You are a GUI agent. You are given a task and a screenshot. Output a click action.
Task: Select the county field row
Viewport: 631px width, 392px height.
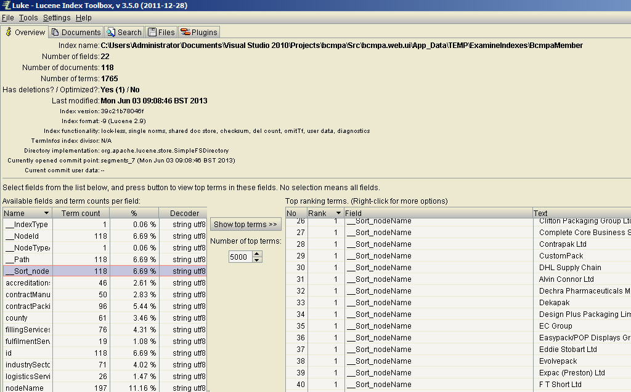pos(105,318)
